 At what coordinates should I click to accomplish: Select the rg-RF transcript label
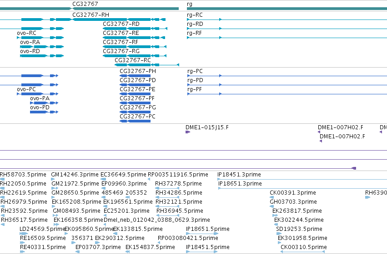[195, 33]
